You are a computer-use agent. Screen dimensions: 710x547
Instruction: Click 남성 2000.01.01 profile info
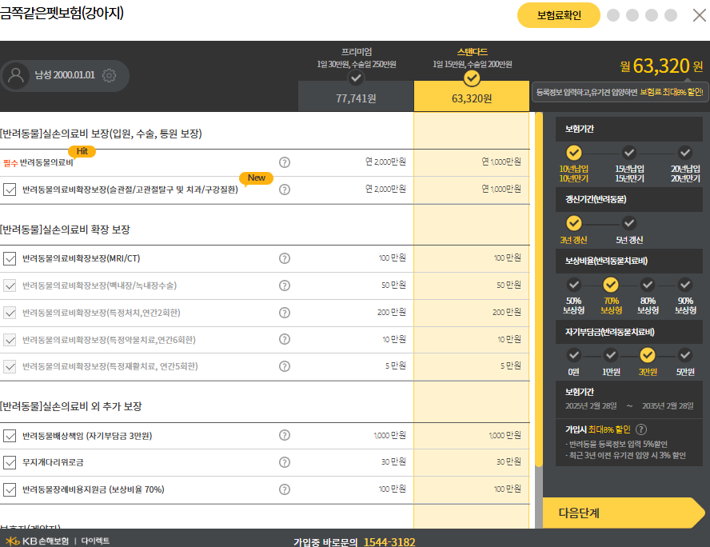65,75
